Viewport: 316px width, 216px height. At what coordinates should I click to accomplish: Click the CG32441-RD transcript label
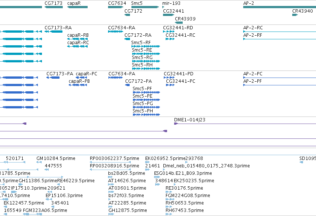coord(178,27)
